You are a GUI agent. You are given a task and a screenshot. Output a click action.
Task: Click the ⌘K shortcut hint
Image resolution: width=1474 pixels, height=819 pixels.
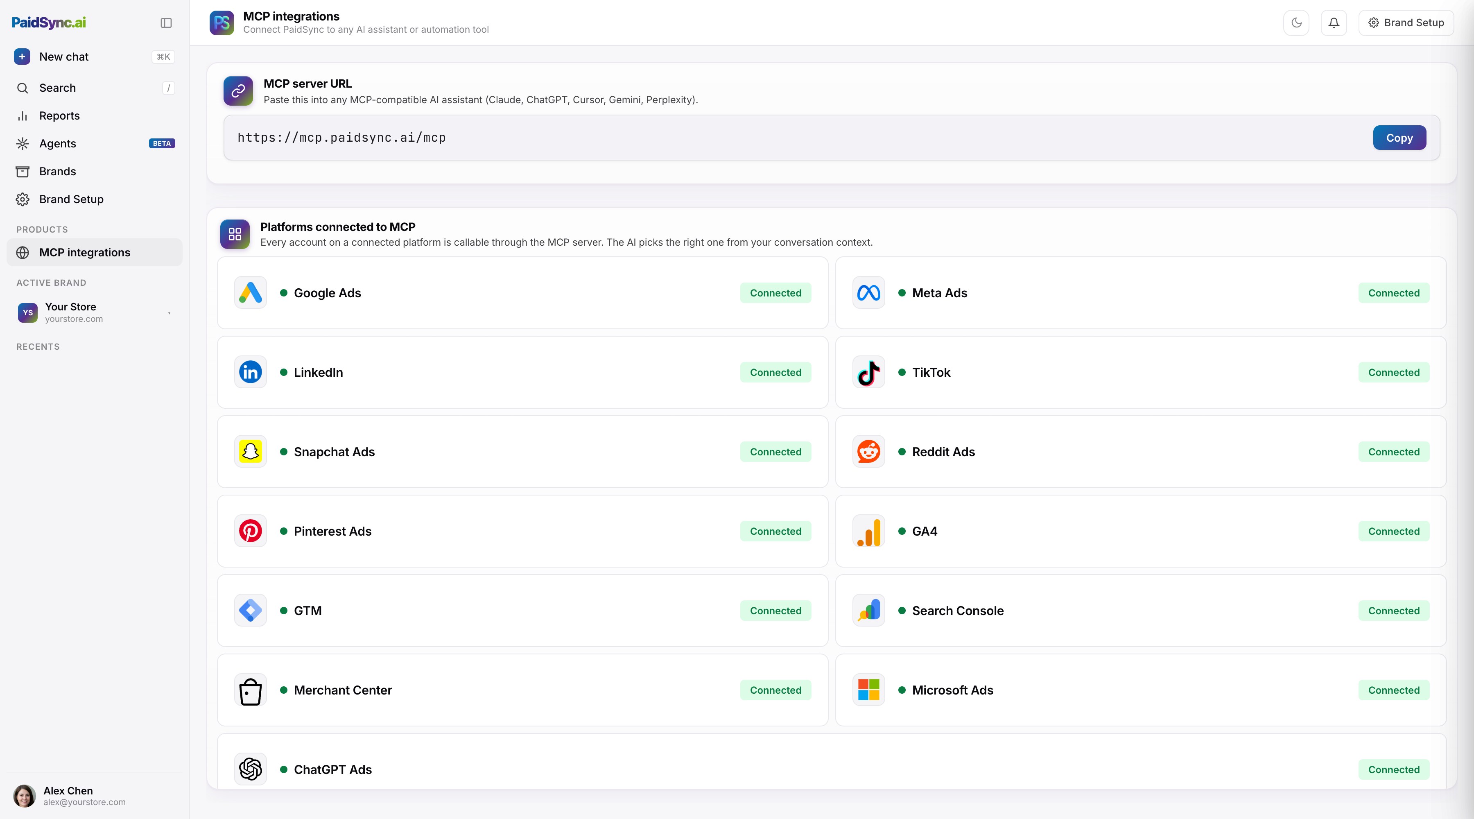coord(163,57)
